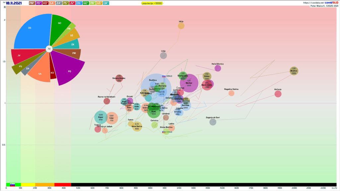
Task: Click the populacija > 10000 filter badge
Action: [152, 3]
